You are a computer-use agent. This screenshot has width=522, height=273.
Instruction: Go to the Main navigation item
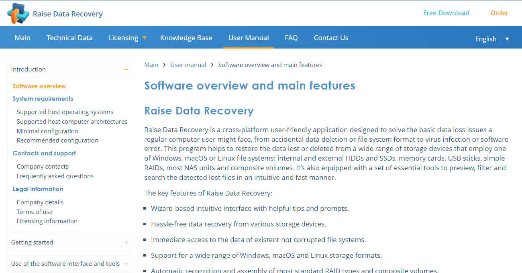tap(22, 37)
